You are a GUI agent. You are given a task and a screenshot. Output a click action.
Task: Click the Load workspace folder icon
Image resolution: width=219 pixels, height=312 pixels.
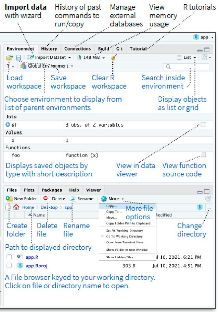point(9,58)
